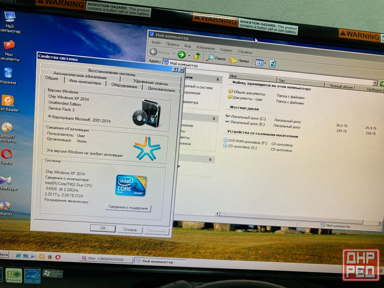Switch to the Имя компьютера tab
The height and width of the screenshot is (288, 384).
(x=85, y=82)
